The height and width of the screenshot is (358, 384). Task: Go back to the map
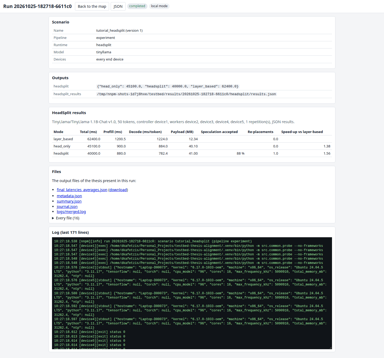(92, 6)
